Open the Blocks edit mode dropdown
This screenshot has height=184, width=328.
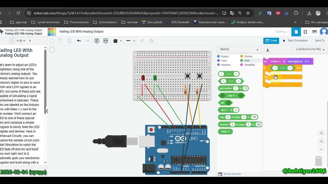(x=239, y=49)
